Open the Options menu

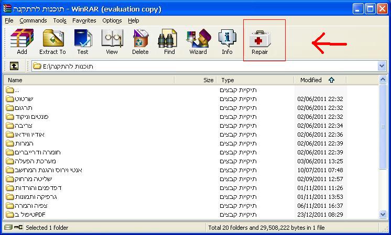tap(112, 20)
